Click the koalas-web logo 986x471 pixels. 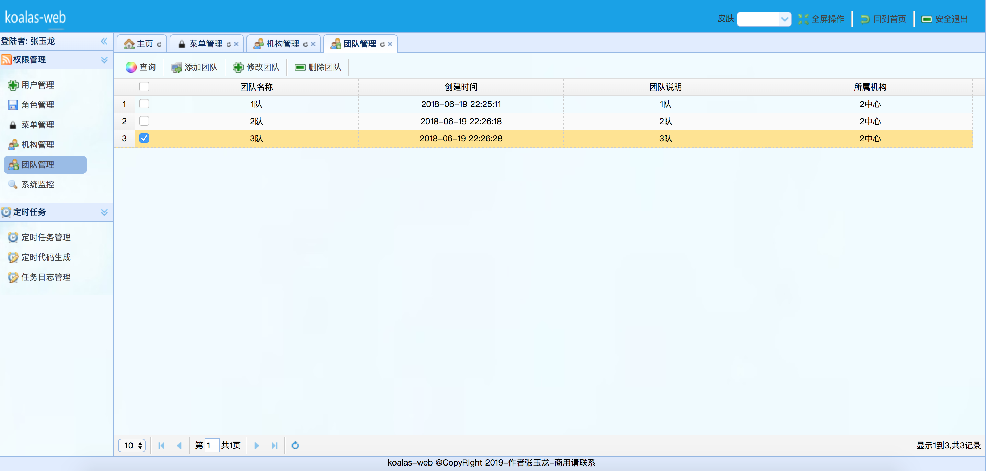(x=35, y=18)
